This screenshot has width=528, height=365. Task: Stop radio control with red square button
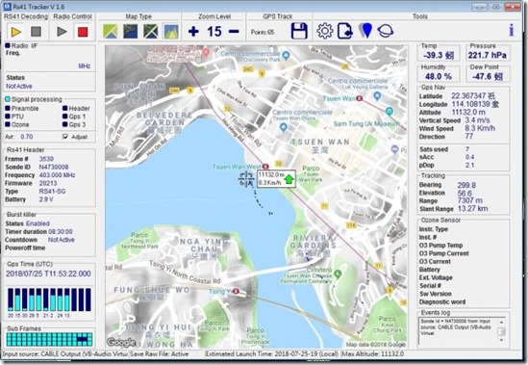point(83,32)
